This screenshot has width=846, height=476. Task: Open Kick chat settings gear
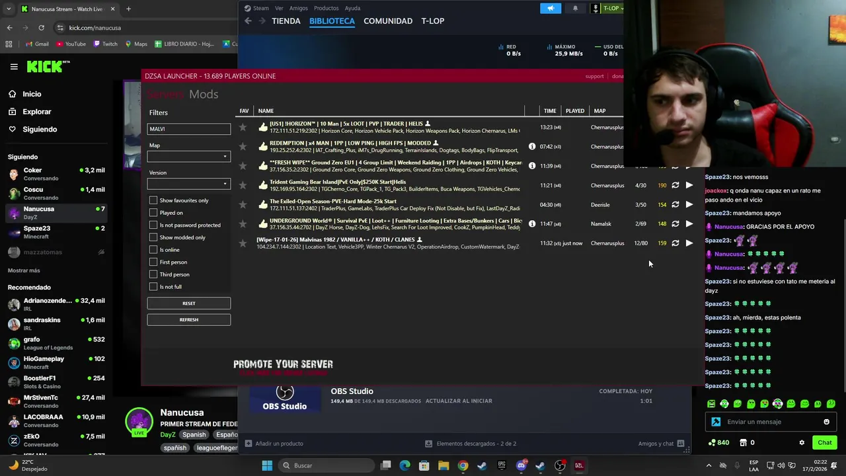coord(802,443)
